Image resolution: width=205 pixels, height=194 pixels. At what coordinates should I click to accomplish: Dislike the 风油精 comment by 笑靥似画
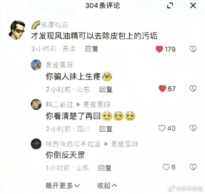pos(193,49)
